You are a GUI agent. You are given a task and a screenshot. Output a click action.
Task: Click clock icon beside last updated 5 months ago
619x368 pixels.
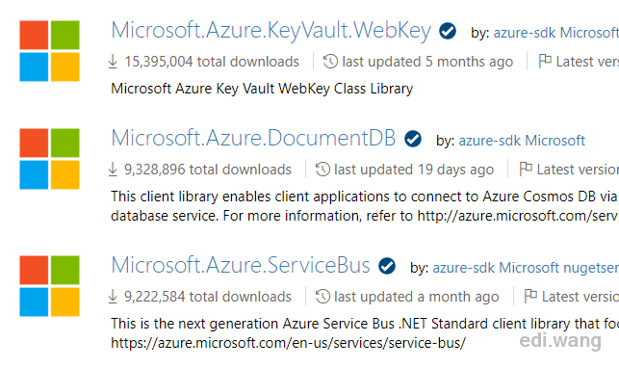point(330,62)
